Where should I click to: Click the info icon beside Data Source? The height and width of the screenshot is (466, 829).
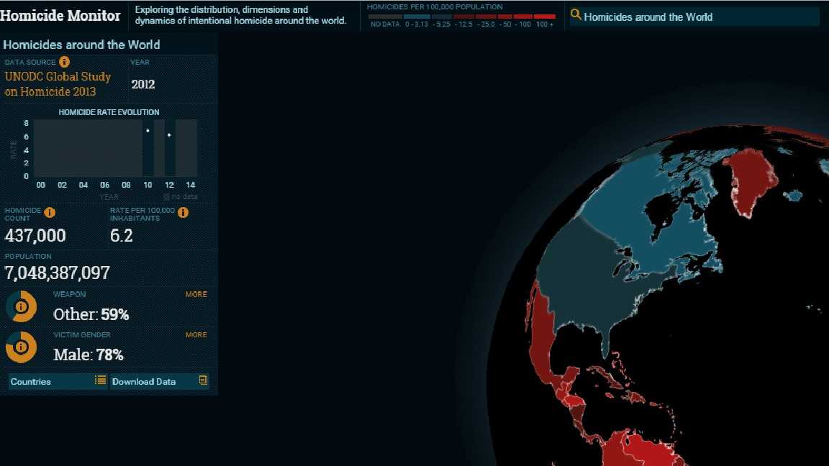pos(65,62)
